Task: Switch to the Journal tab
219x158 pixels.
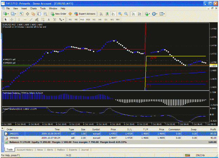Action: pyautogui.click(x=85, y=150)
